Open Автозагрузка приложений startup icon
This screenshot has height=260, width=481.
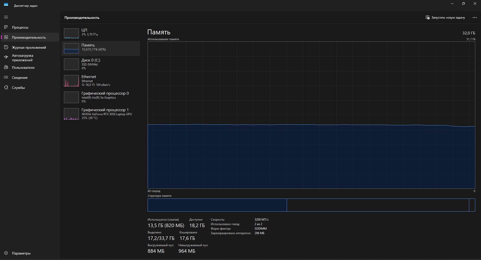[x=6, y=57]
